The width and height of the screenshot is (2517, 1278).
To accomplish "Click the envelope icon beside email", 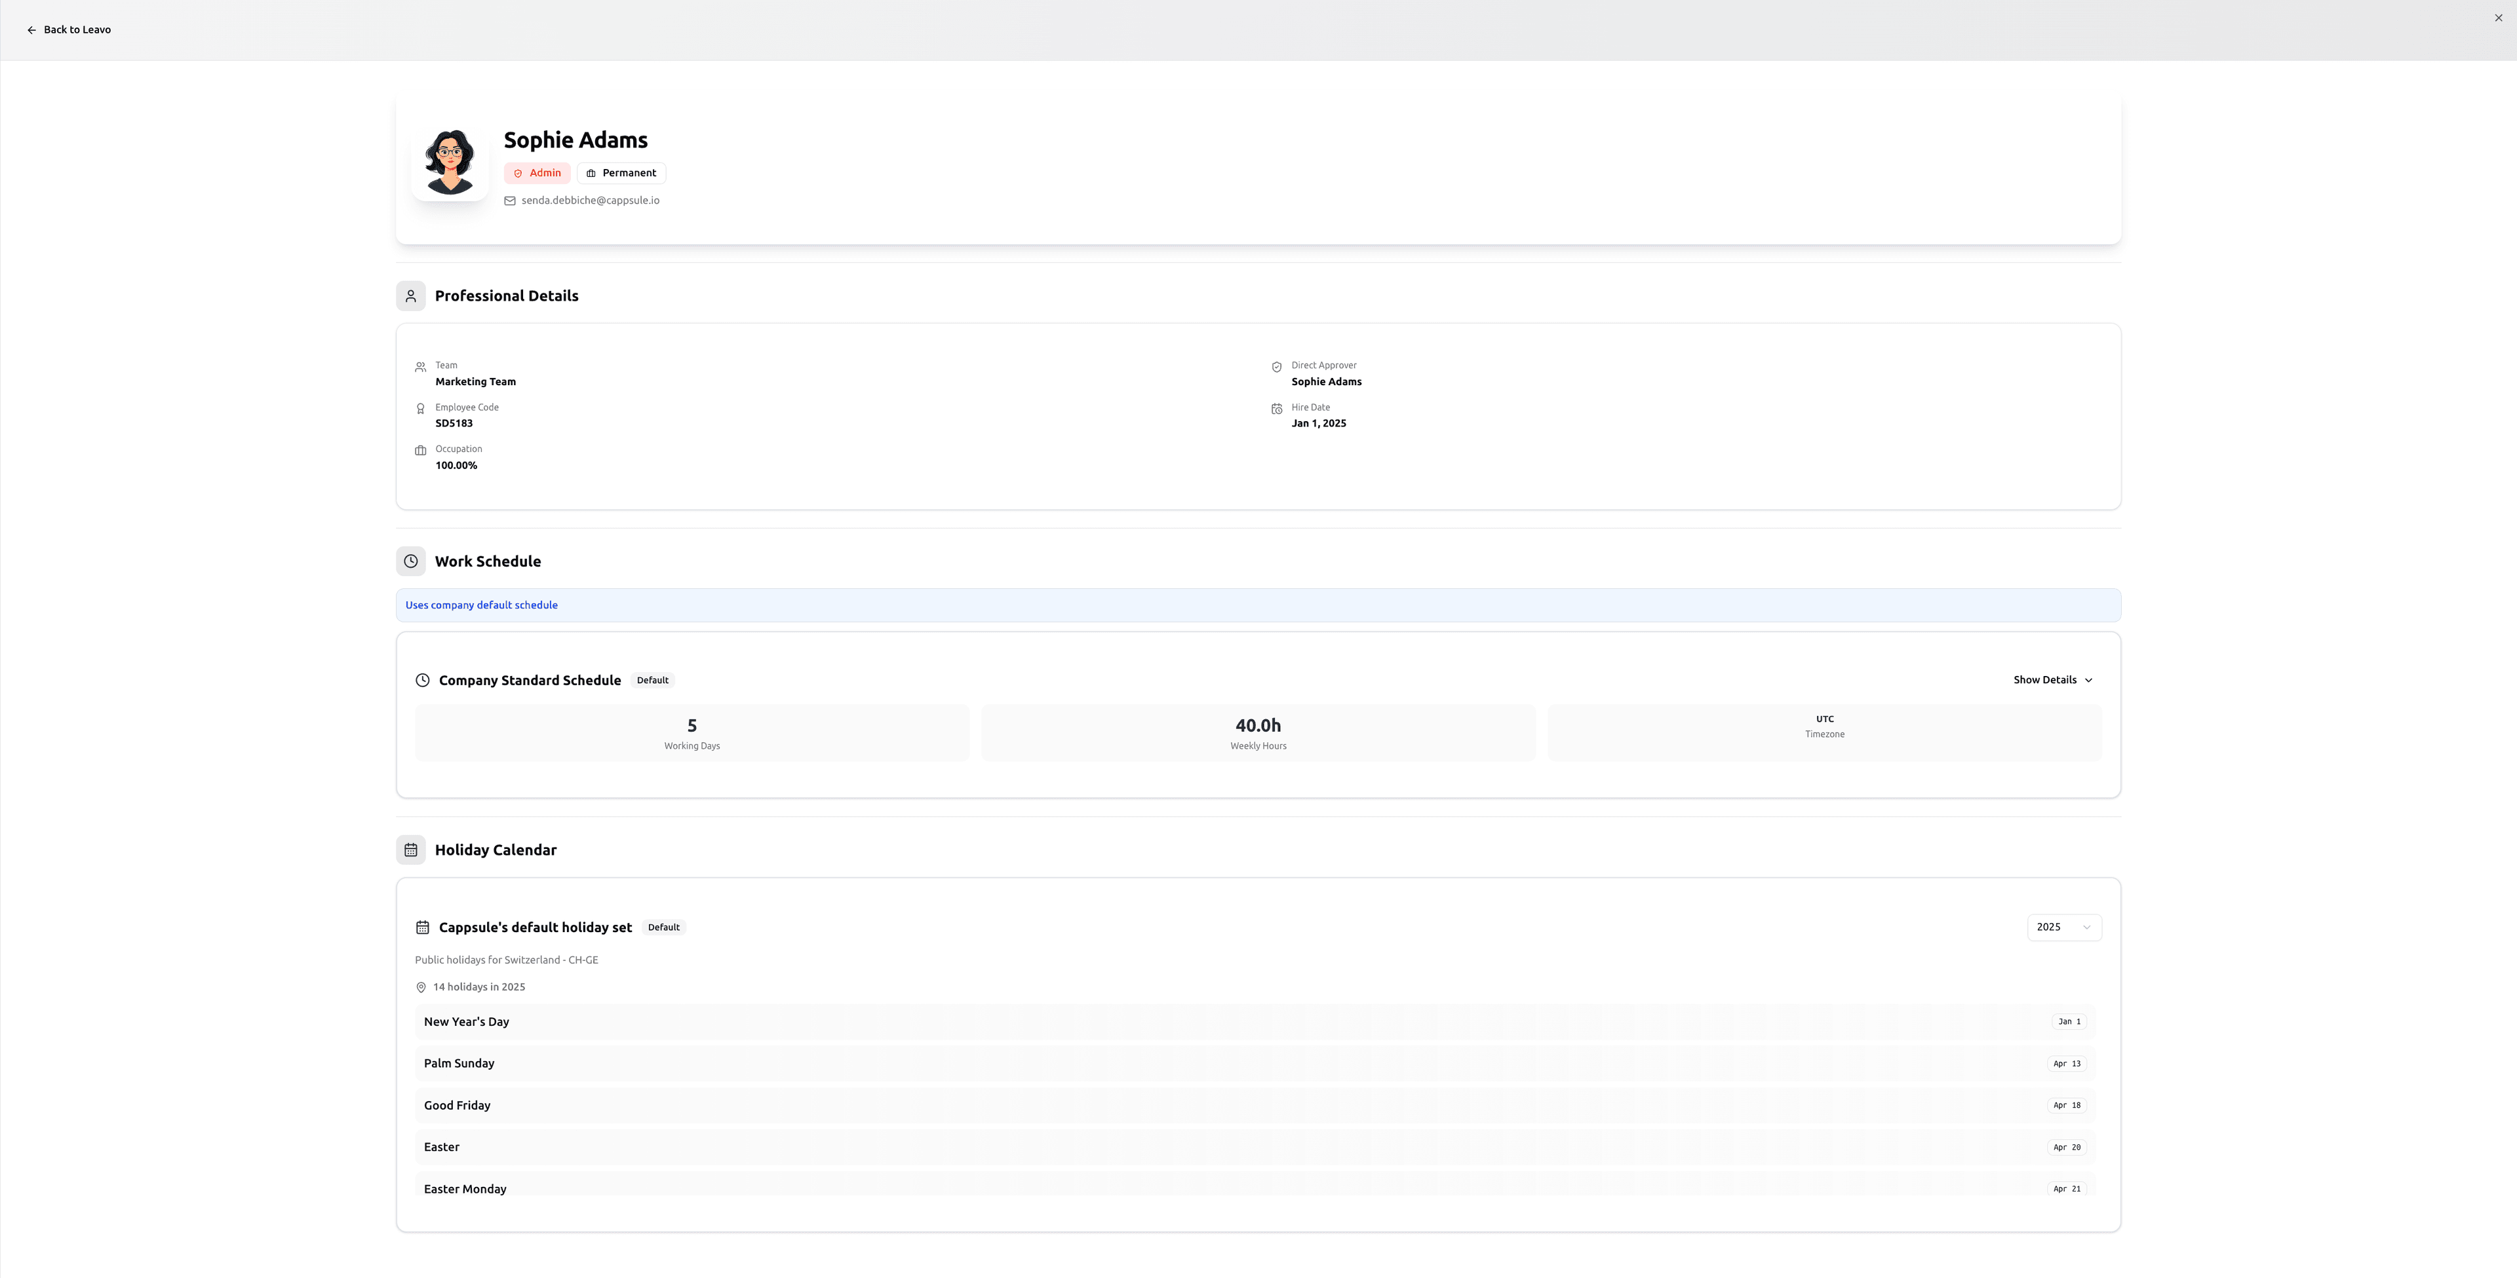I will click(510, 201).
